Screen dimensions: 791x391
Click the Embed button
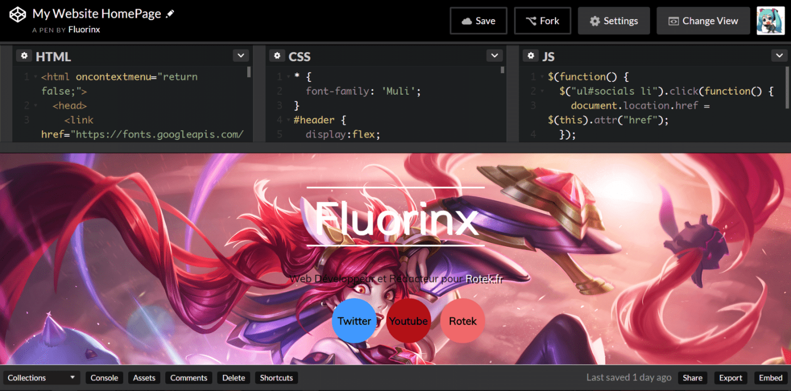[771, 378]
